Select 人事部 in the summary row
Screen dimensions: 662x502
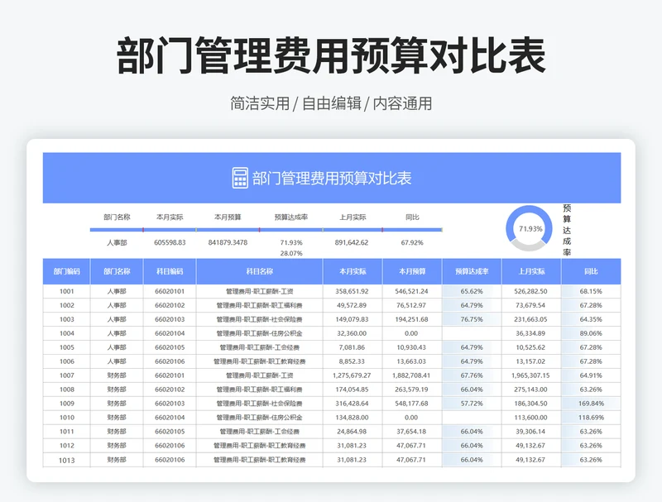117,242
